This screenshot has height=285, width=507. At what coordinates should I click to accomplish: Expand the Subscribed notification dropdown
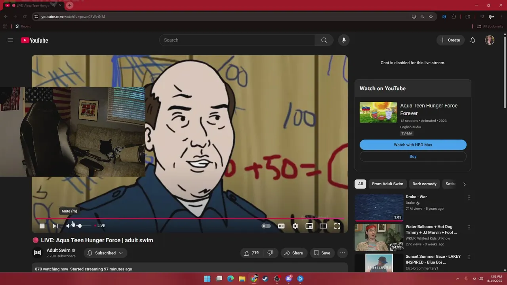coord(105,253)
